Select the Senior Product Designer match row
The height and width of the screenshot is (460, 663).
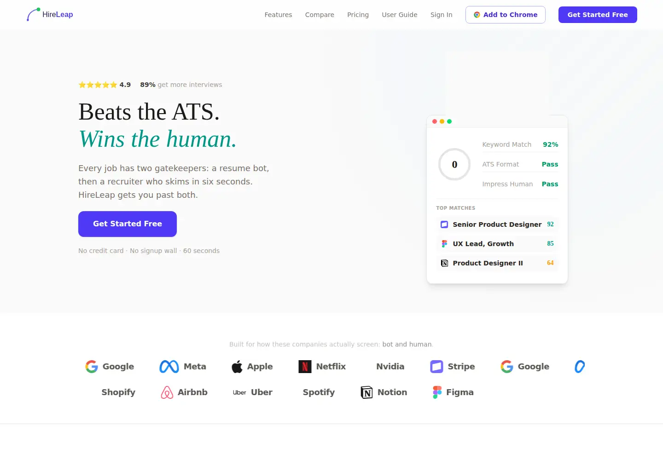pos(497,224)
